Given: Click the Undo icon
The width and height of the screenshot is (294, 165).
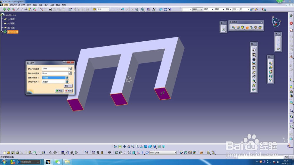Looking at the screenshot, I should pyautogui.click(x=34, y=153).
